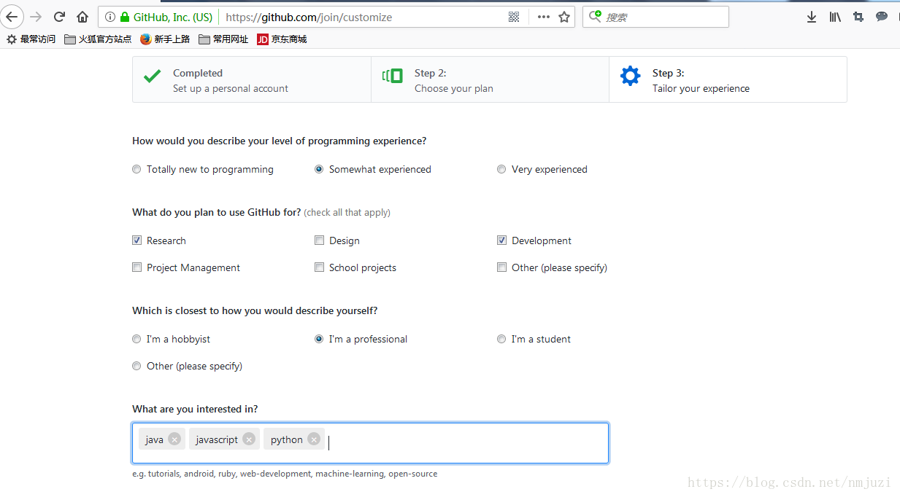Uncheck the Research checkbox

click(136, 240)
